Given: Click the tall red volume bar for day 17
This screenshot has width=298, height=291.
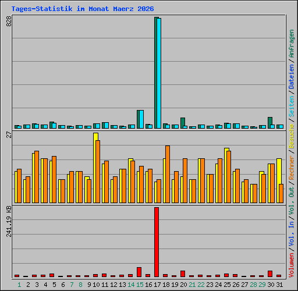Looking at the screenshot, I should point(157,242).
